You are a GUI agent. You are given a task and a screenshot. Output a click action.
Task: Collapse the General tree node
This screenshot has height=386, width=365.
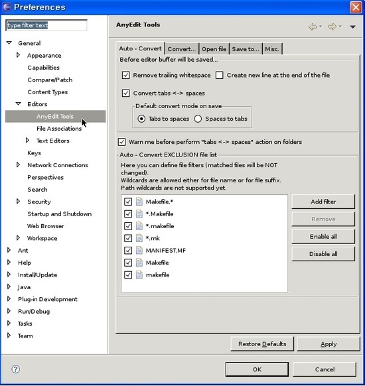9,43
